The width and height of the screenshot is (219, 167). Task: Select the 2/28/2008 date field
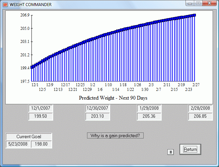point(200,108)
